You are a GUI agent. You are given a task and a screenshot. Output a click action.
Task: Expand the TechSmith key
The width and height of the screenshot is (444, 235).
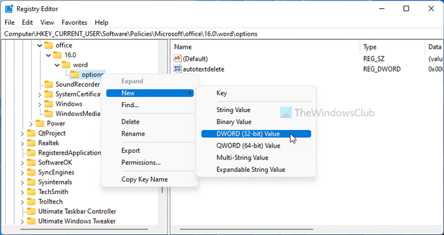pyautogui.click(x=22, y=192)
